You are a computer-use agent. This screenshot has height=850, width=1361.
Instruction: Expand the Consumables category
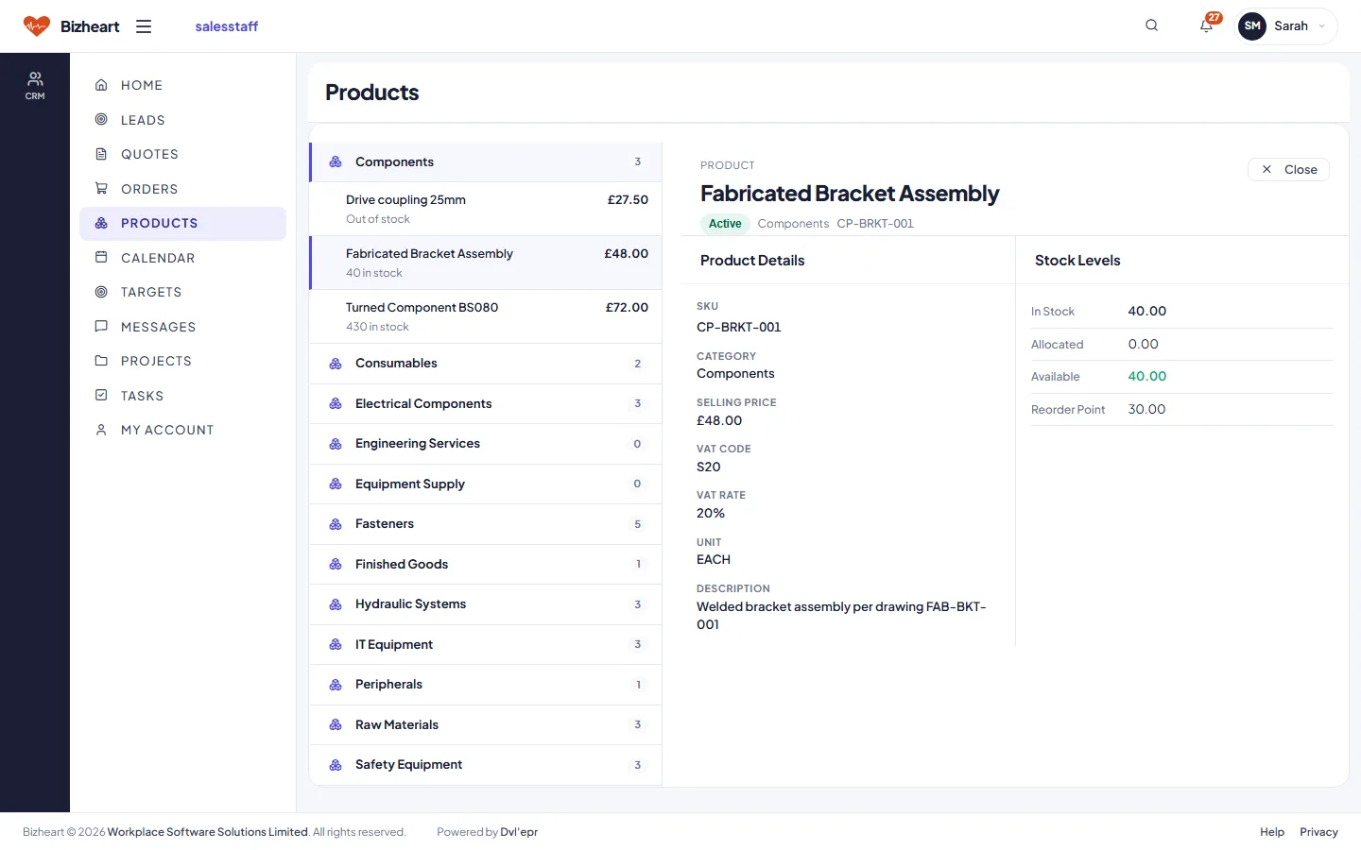[x=486, y=364]
